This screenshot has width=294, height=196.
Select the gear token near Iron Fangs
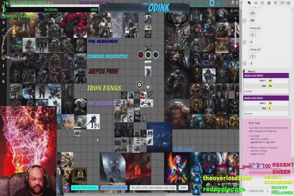click(x=139, y=85)
